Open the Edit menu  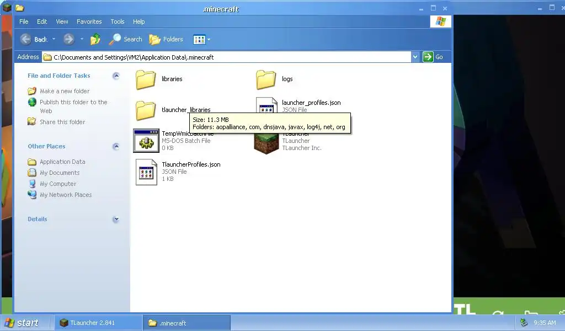tap(42, 22)
